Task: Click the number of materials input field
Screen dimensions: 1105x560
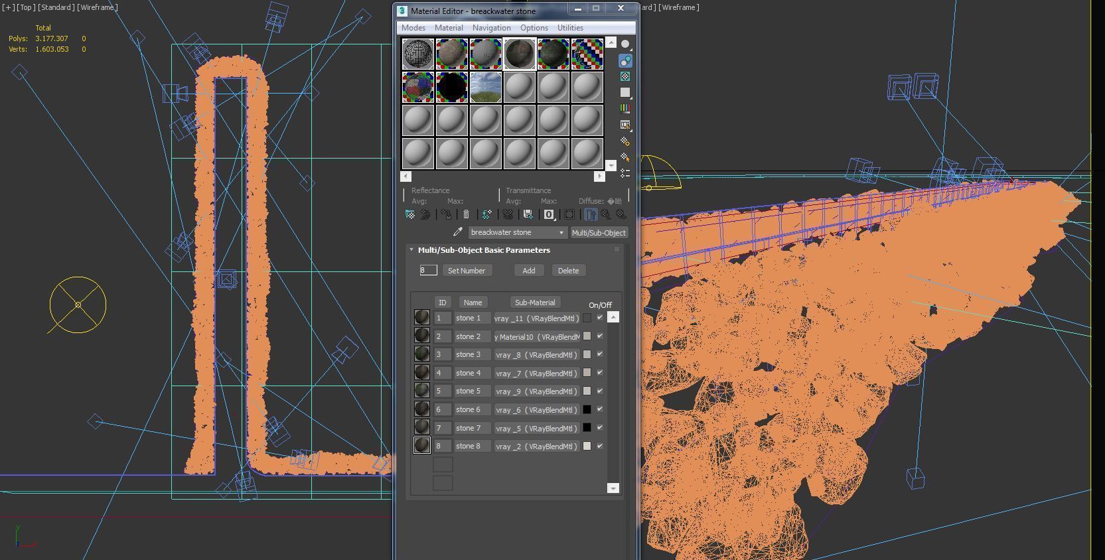Action: (428, 270)
